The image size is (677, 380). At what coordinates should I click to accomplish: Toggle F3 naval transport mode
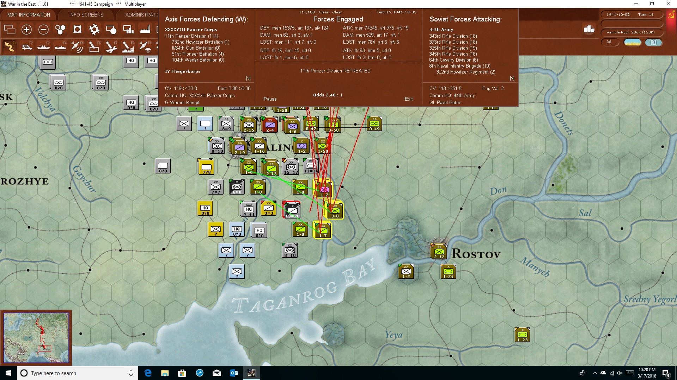click(43, 46)
